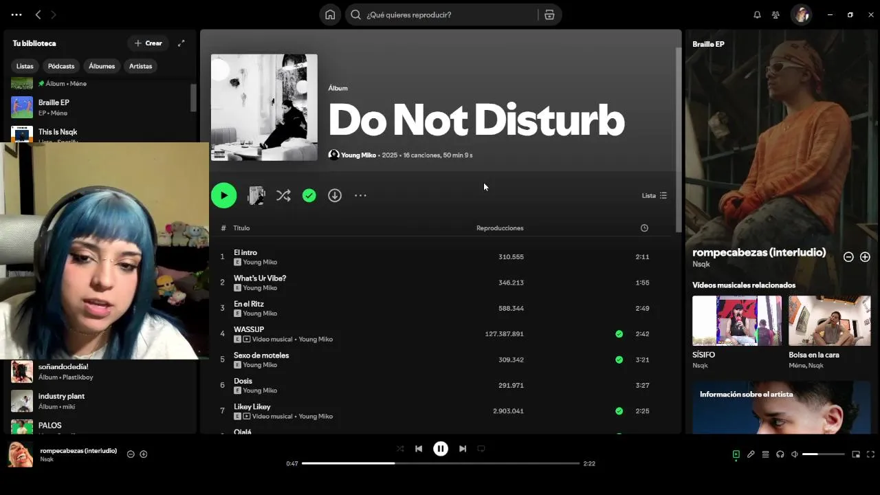Image resolution: width=880 pixels, height=495 pixels.
Task: Click minus icon in bottom now-playing bar
Action: [131, 454]
